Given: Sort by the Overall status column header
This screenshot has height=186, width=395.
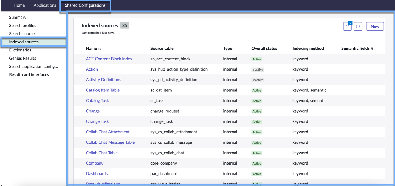Looking at the screenshot, I should 264,48.
